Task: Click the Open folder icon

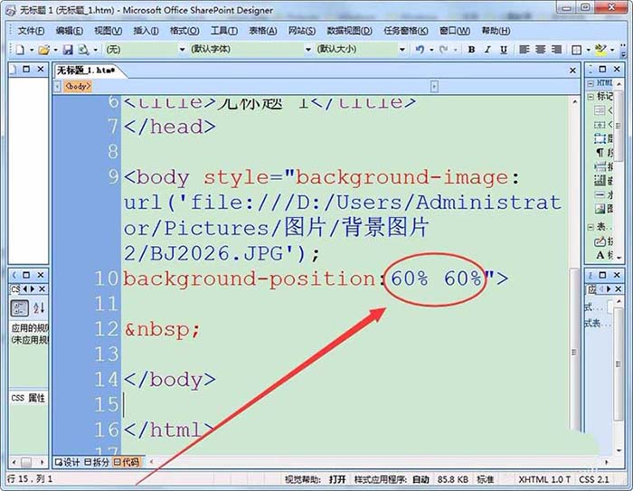Action: tap(44, 50)
